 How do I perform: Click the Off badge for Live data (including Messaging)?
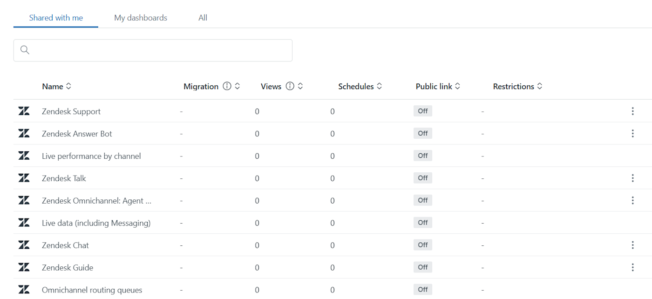pos(423,223)
